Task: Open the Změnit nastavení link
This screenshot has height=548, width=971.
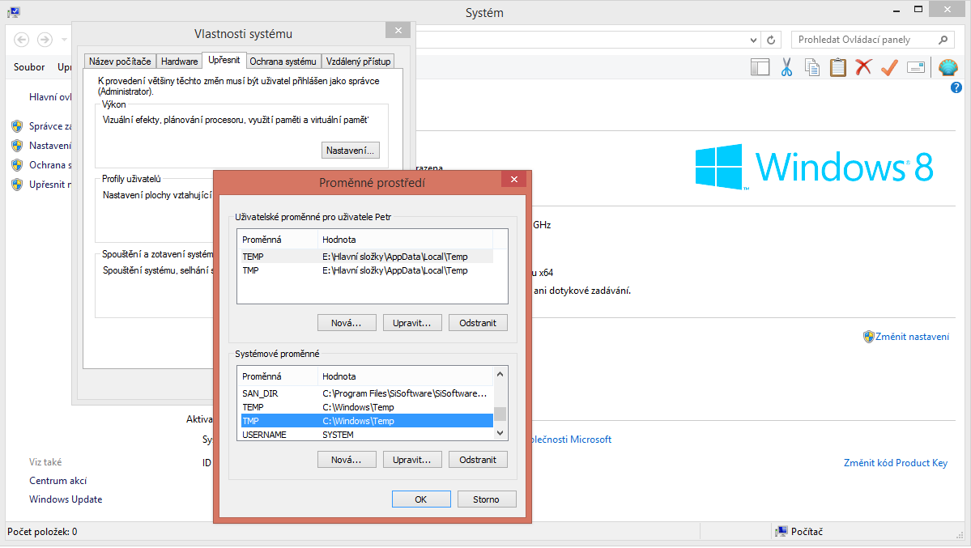Action: pyautogui.click(x=912, y=337)
